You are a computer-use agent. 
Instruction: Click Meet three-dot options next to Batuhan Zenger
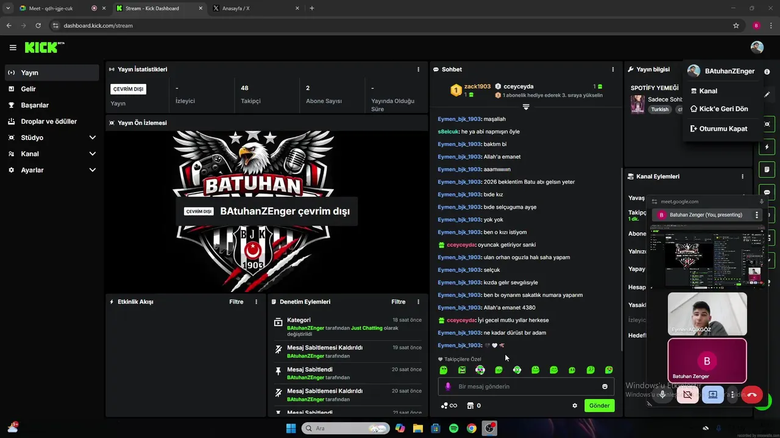(757, 215)
